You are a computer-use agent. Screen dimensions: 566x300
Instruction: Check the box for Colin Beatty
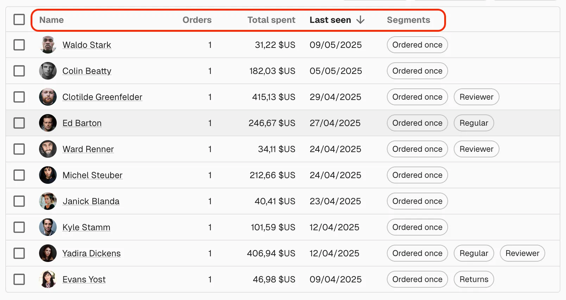coord(19,71)
